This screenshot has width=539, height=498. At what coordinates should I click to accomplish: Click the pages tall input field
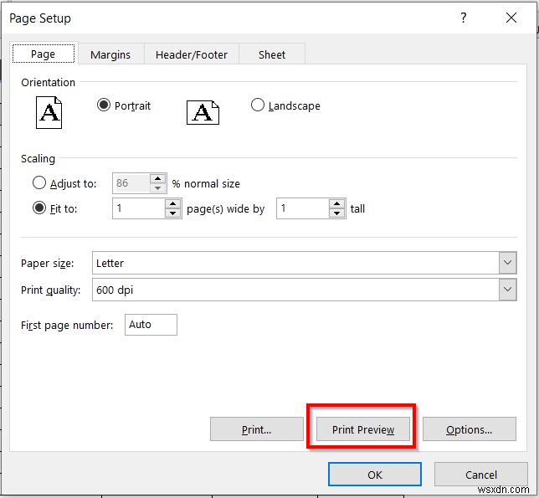[303, 208]
